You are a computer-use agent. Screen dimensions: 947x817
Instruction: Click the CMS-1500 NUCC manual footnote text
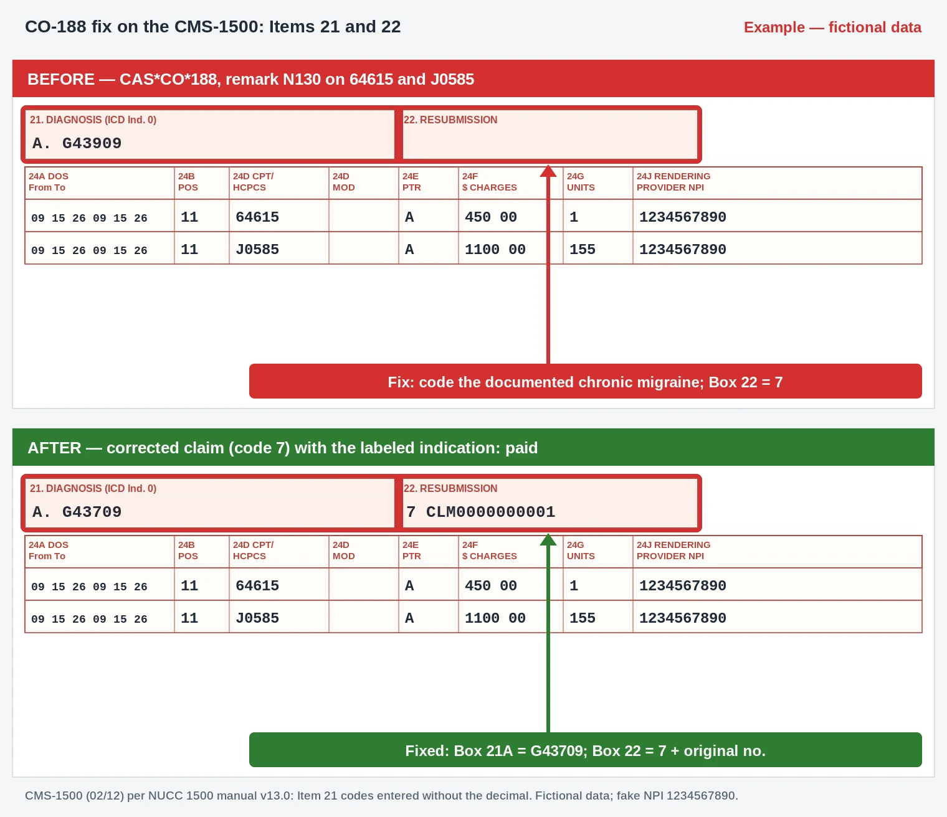(381, 795)
